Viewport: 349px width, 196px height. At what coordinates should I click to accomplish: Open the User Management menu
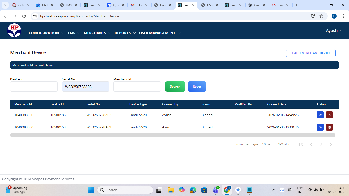click(160, 33)
